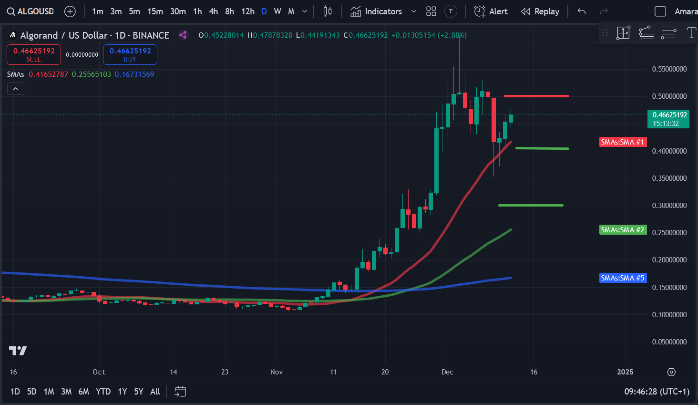This screenshot has height=405, width=698.
Task: Open the timezone menu at 09:46:28 (UTC+1)
Action: [657, 392]
